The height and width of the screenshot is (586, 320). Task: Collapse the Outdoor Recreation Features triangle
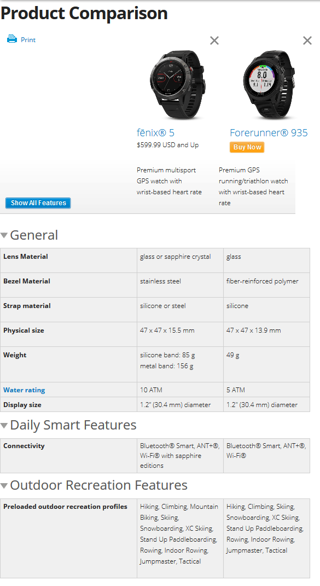[x=4, y=485]
